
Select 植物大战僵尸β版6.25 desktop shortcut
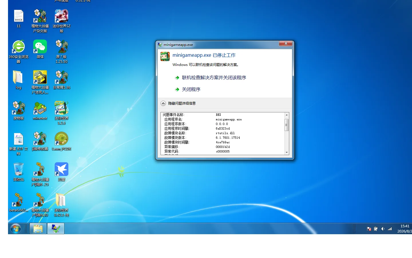pos(40,174)
